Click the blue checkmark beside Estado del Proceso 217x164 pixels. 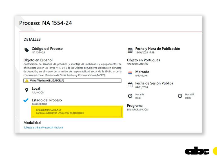(26, 100)
